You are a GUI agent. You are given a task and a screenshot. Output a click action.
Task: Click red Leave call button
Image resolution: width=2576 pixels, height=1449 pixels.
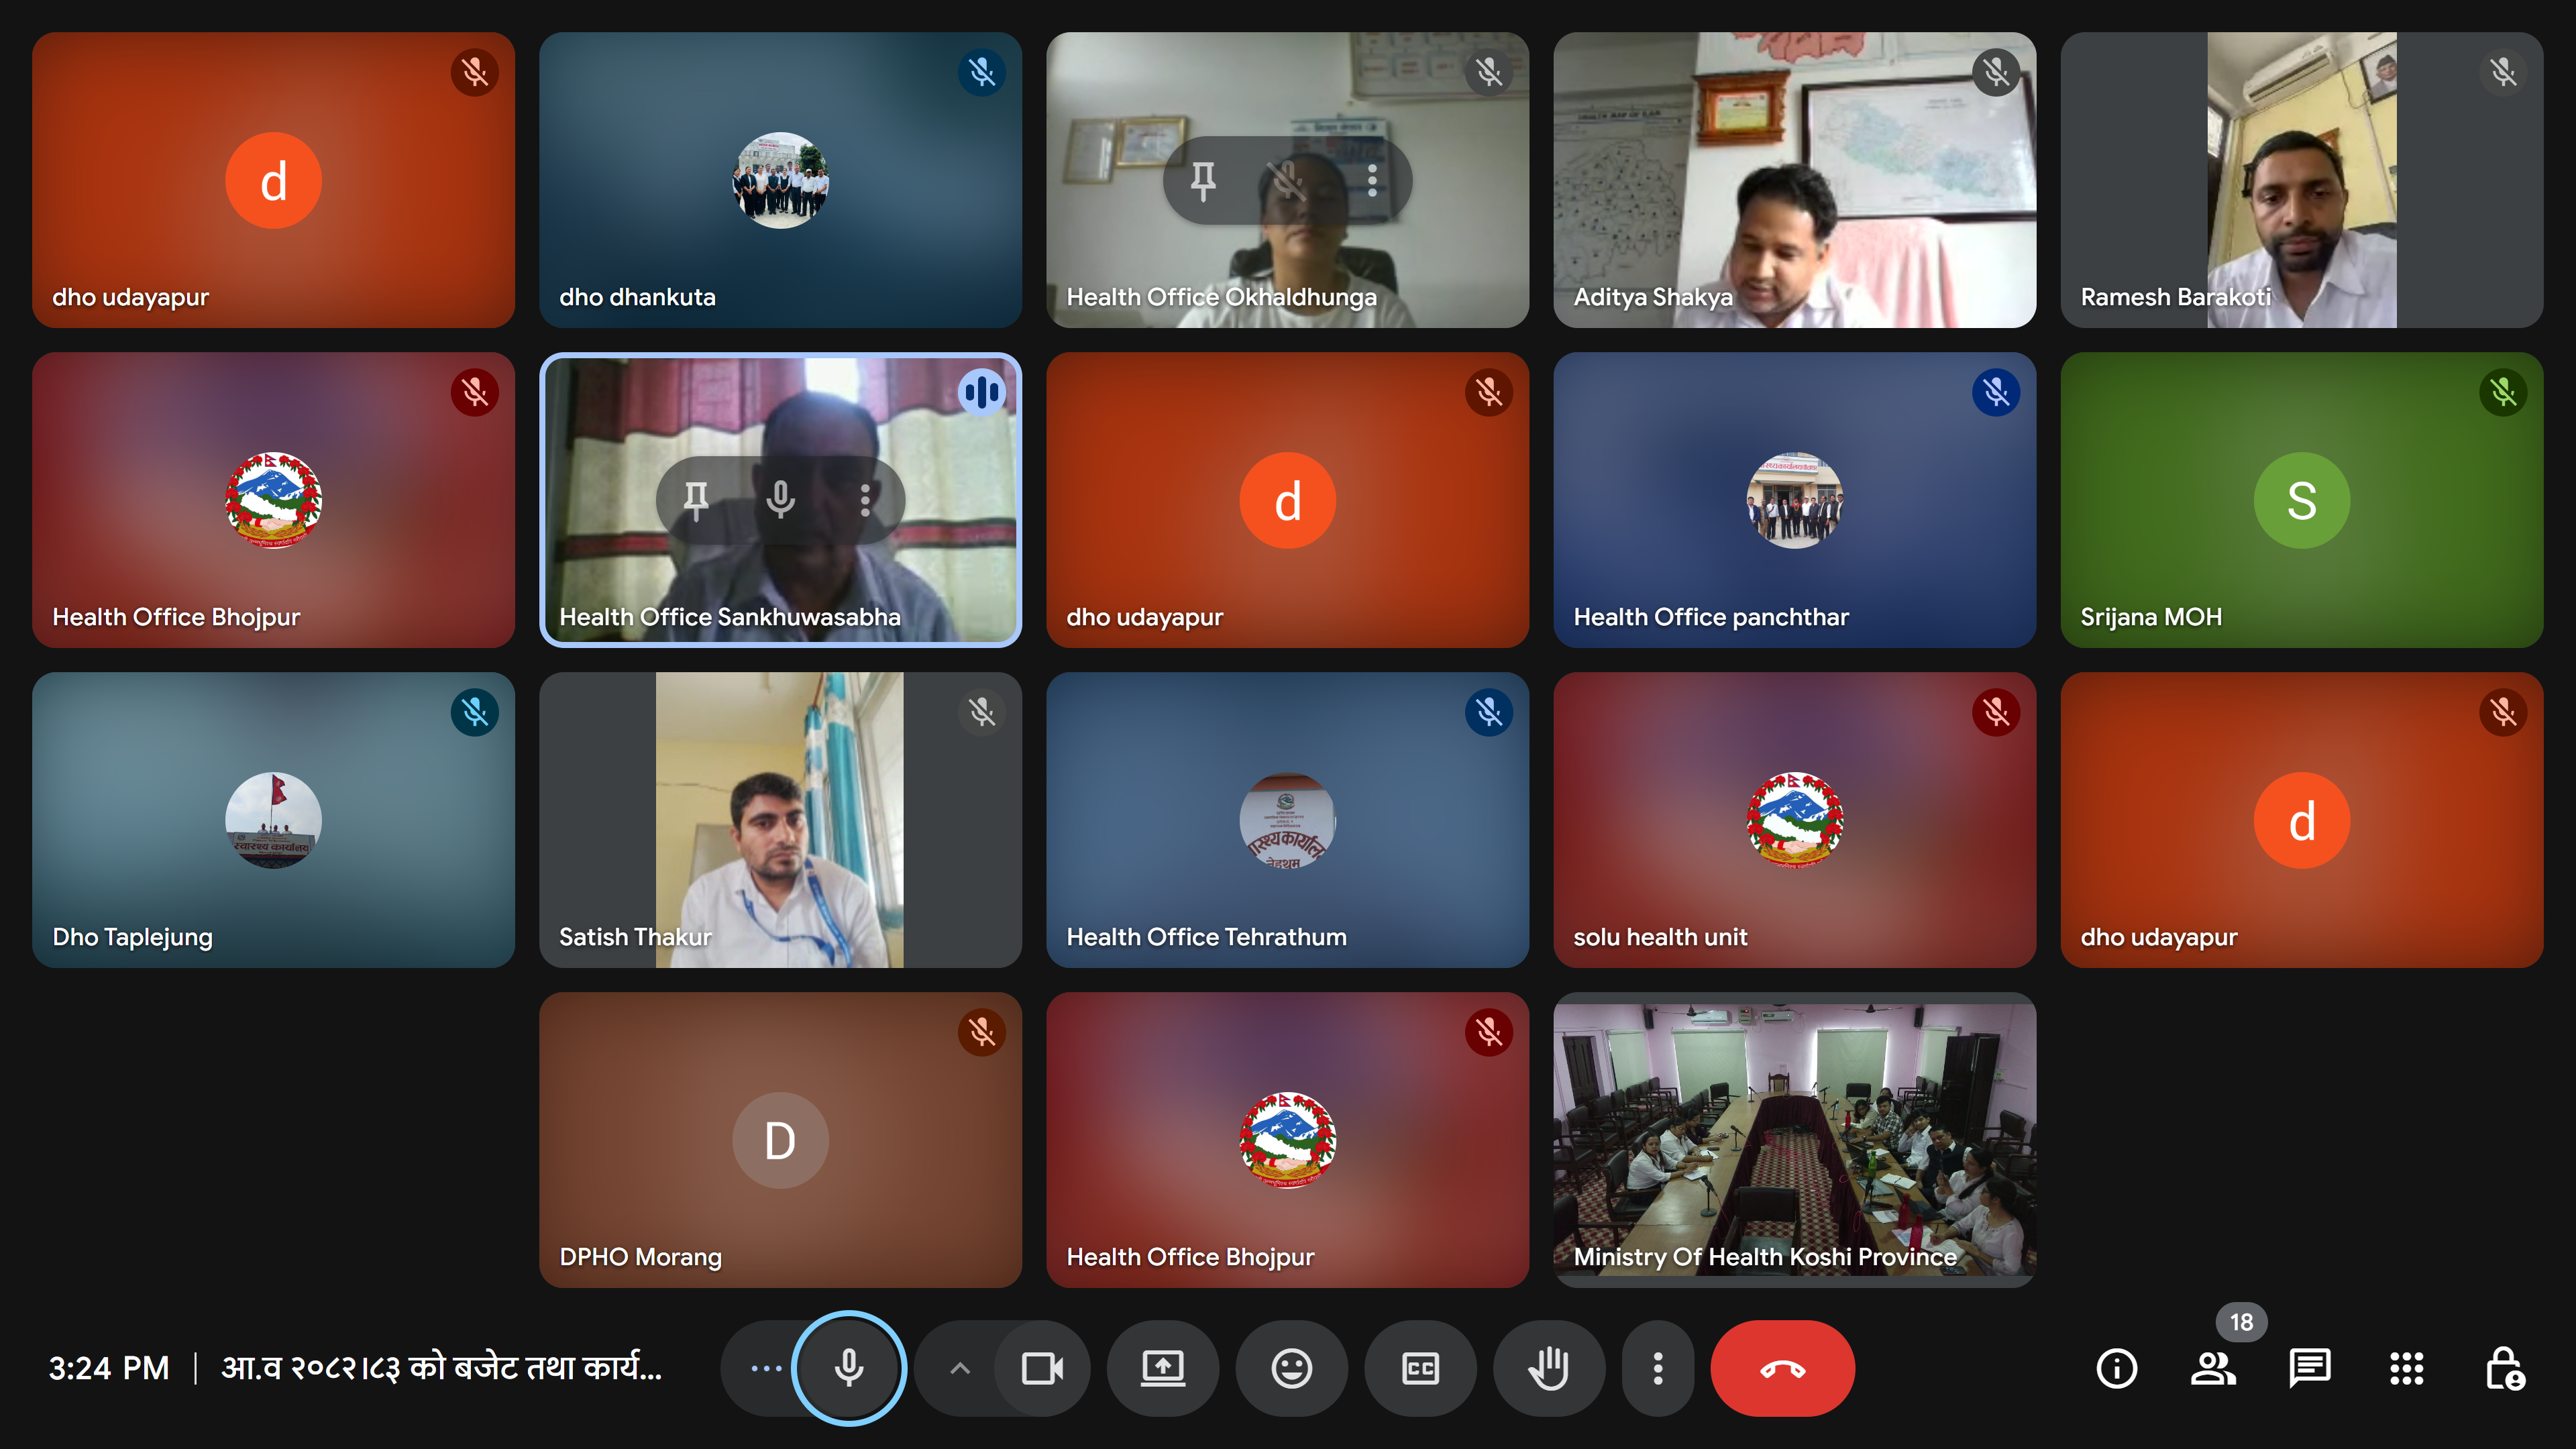(1782, 1368)
